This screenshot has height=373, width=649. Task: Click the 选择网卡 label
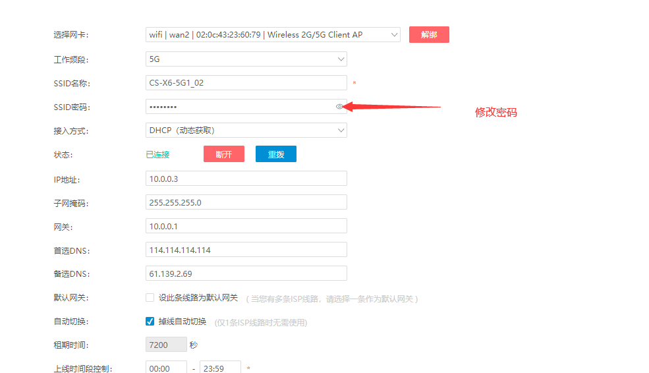[71, 35]
